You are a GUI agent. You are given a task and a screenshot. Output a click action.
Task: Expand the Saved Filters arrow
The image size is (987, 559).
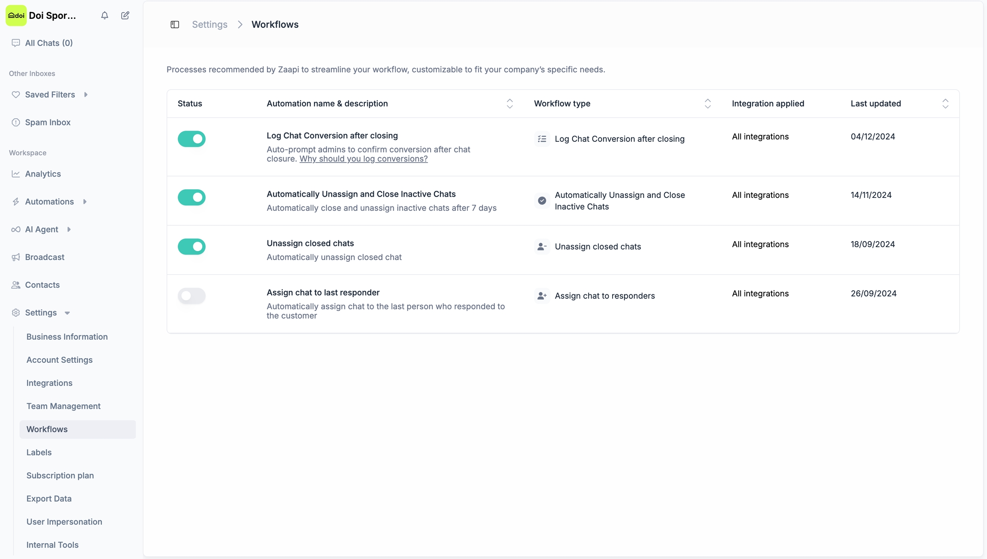[86, 95]
